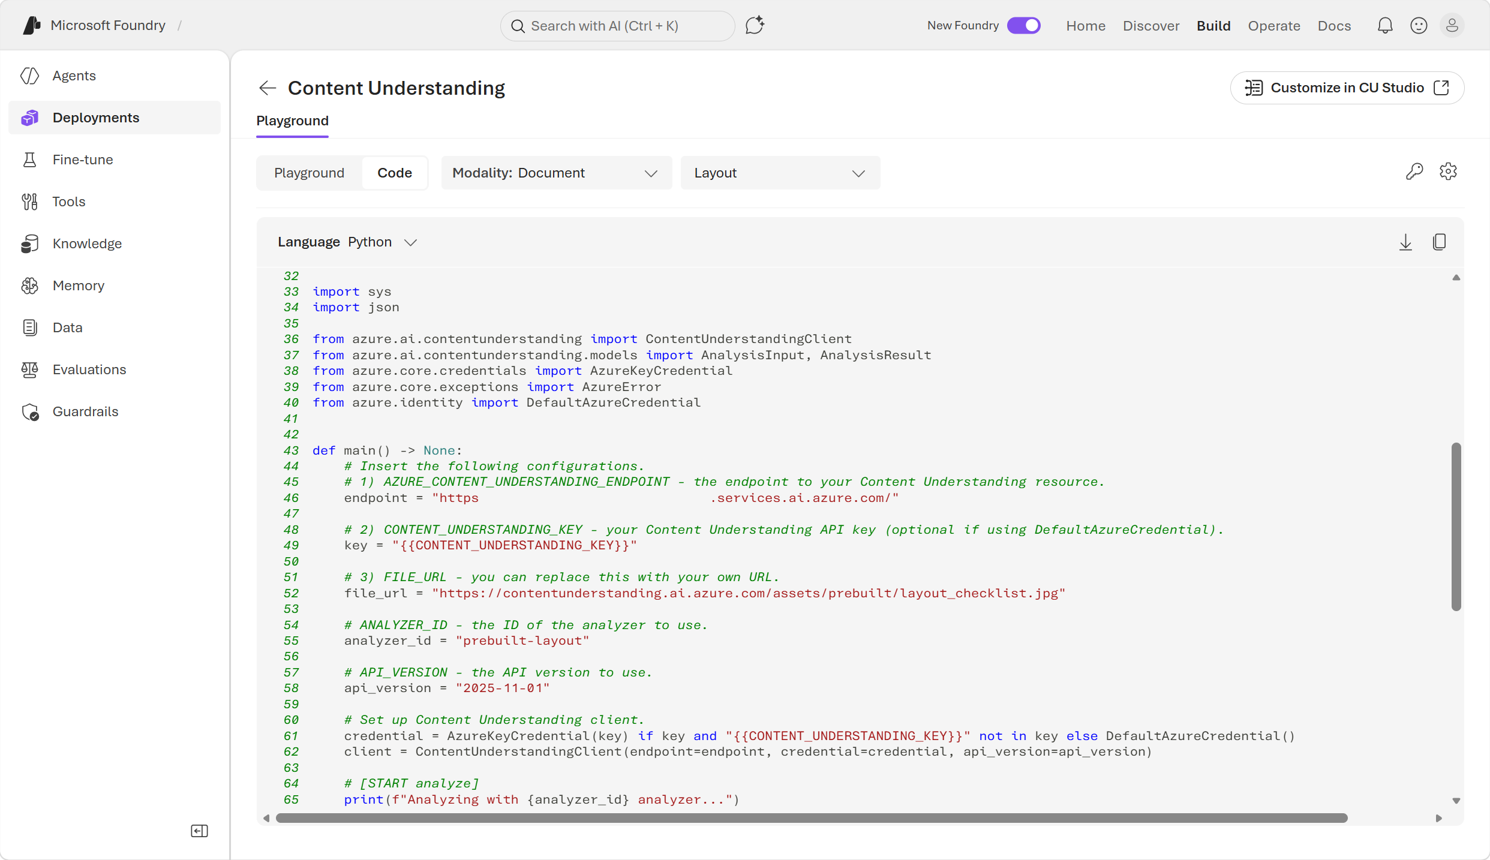Open Docs in top navigation
The width and height of the screenshot is (1490, 860).
coord(1334,26)
